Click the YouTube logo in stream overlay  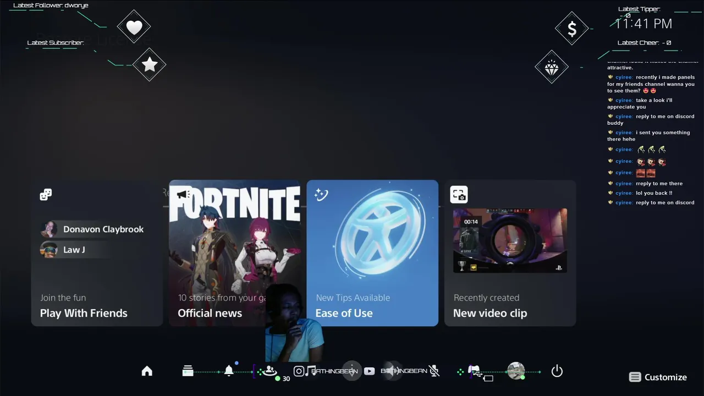[x=369, y=371]
